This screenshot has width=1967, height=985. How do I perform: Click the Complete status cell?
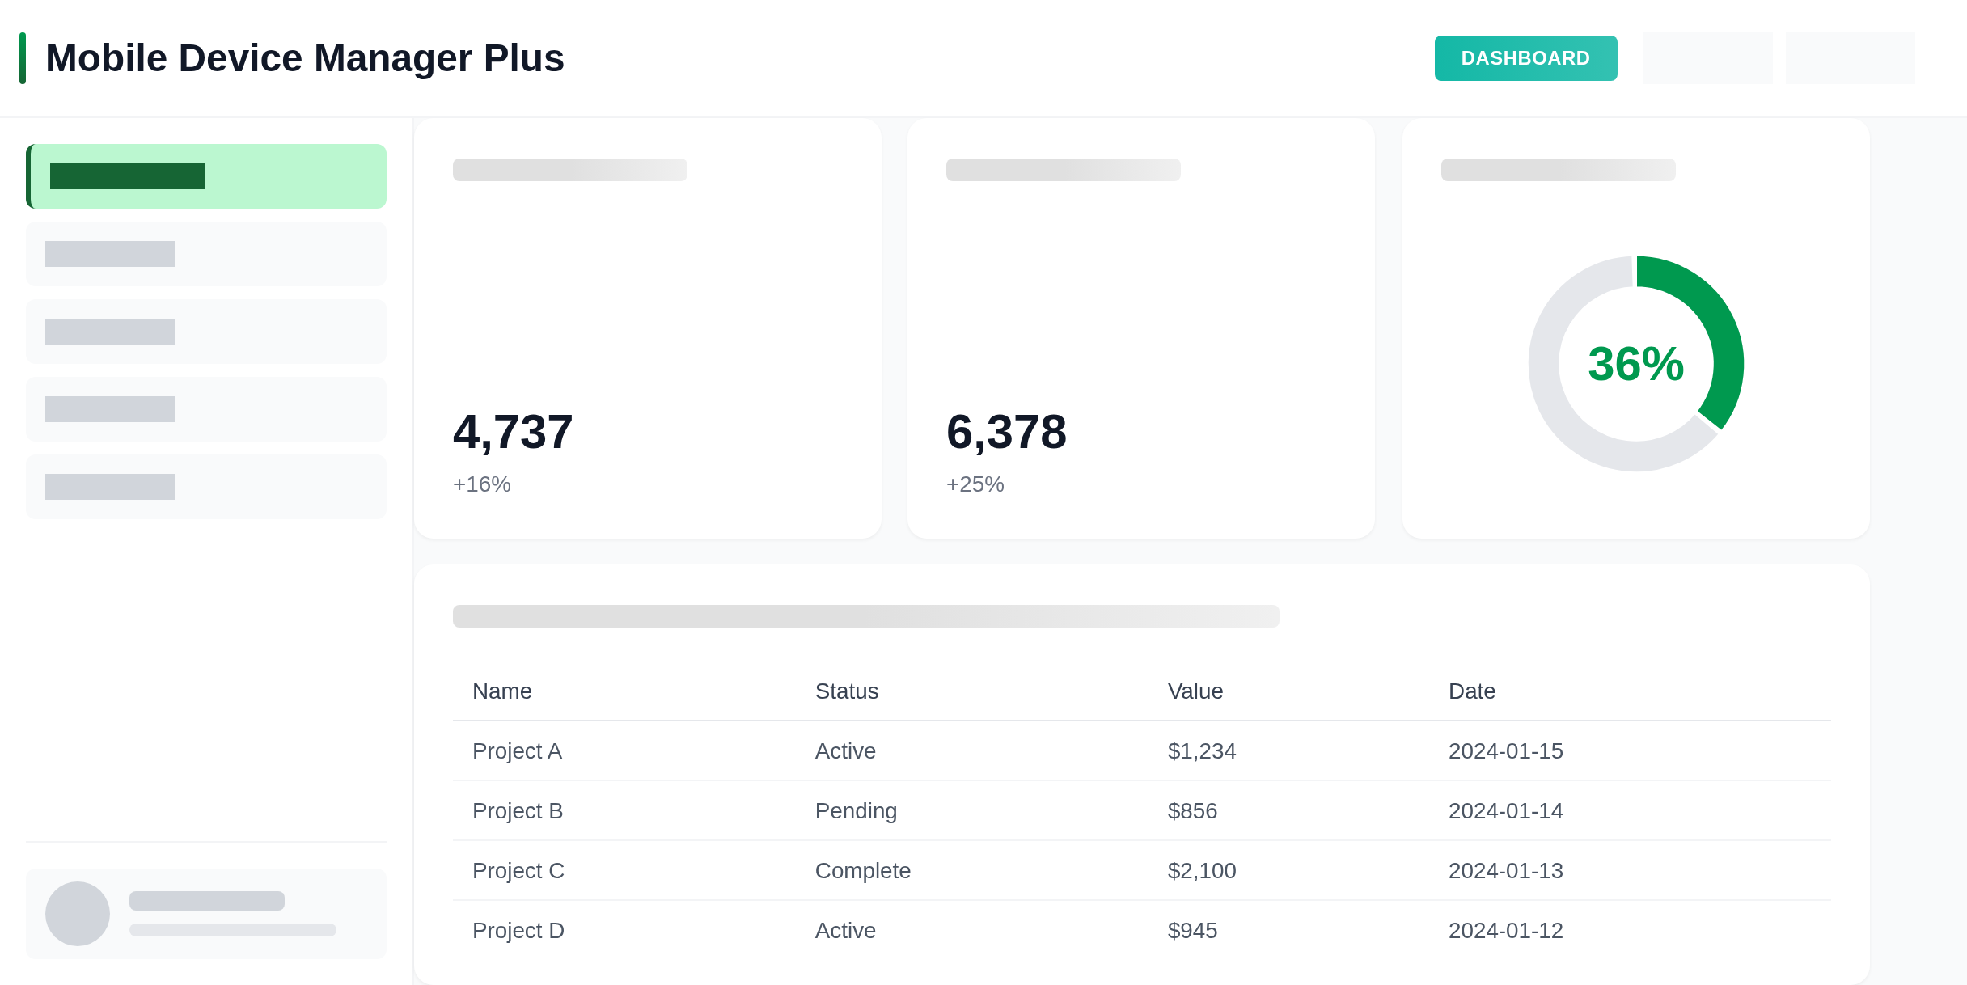[862, 871]
